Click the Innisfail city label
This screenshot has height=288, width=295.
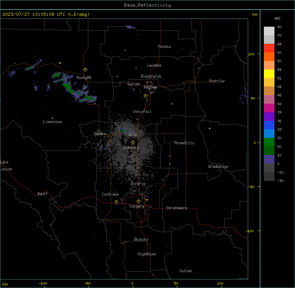(x=142, y=112)
